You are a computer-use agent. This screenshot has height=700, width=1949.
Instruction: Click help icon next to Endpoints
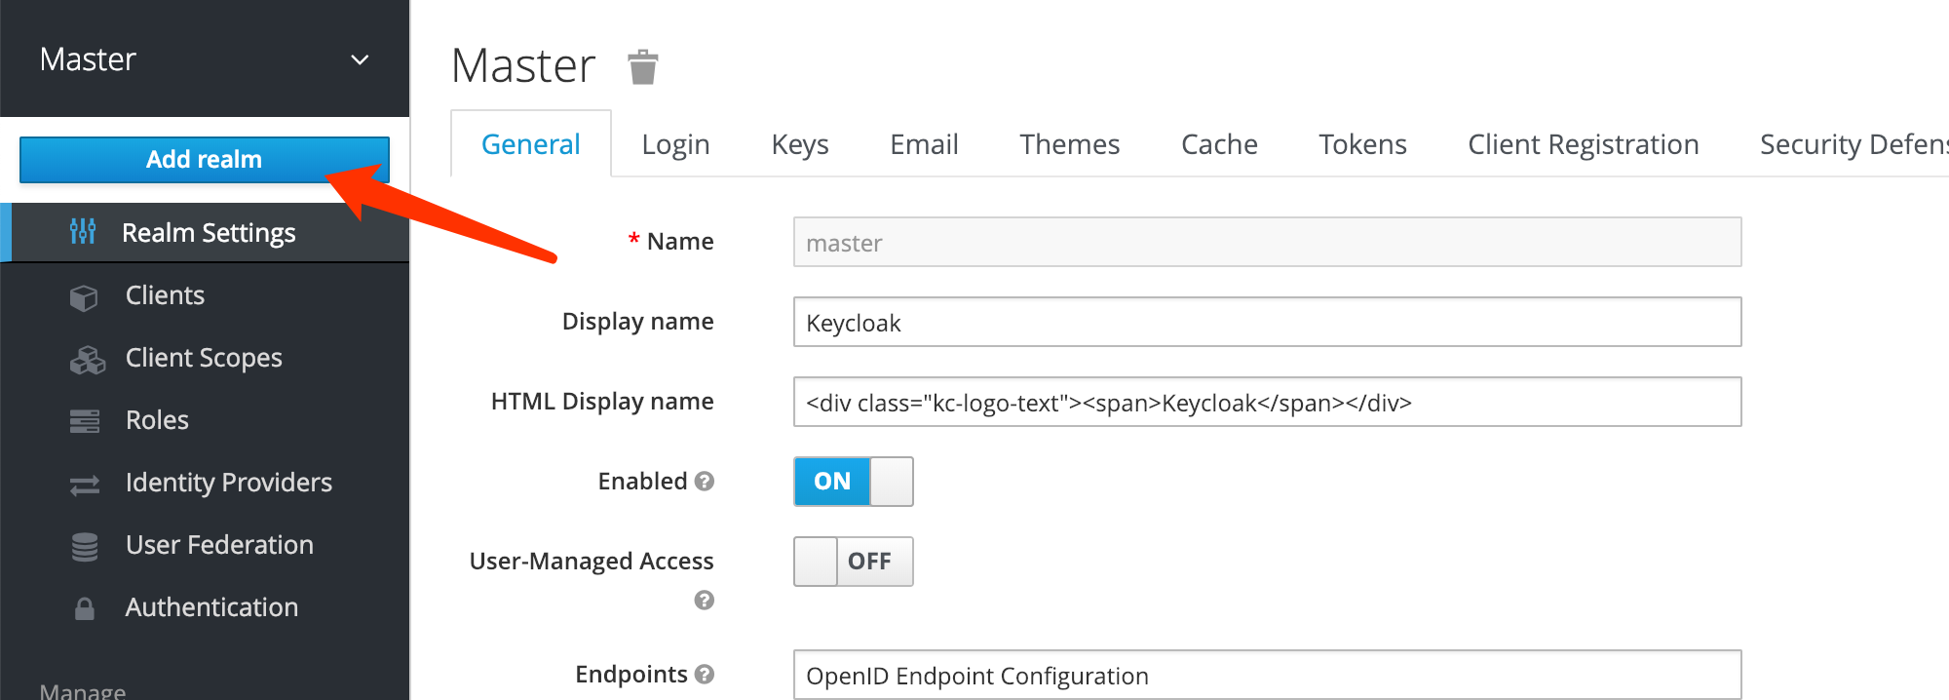pos(705,675)
